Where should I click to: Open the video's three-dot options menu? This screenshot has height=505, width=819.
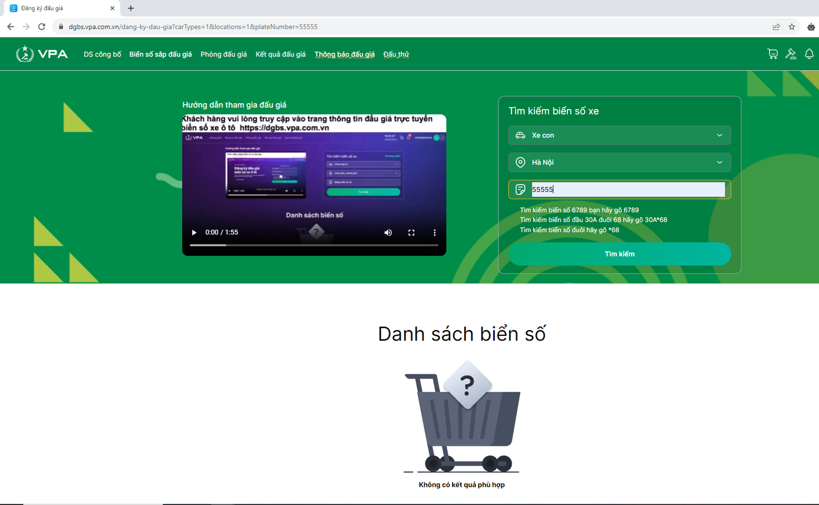434,233
